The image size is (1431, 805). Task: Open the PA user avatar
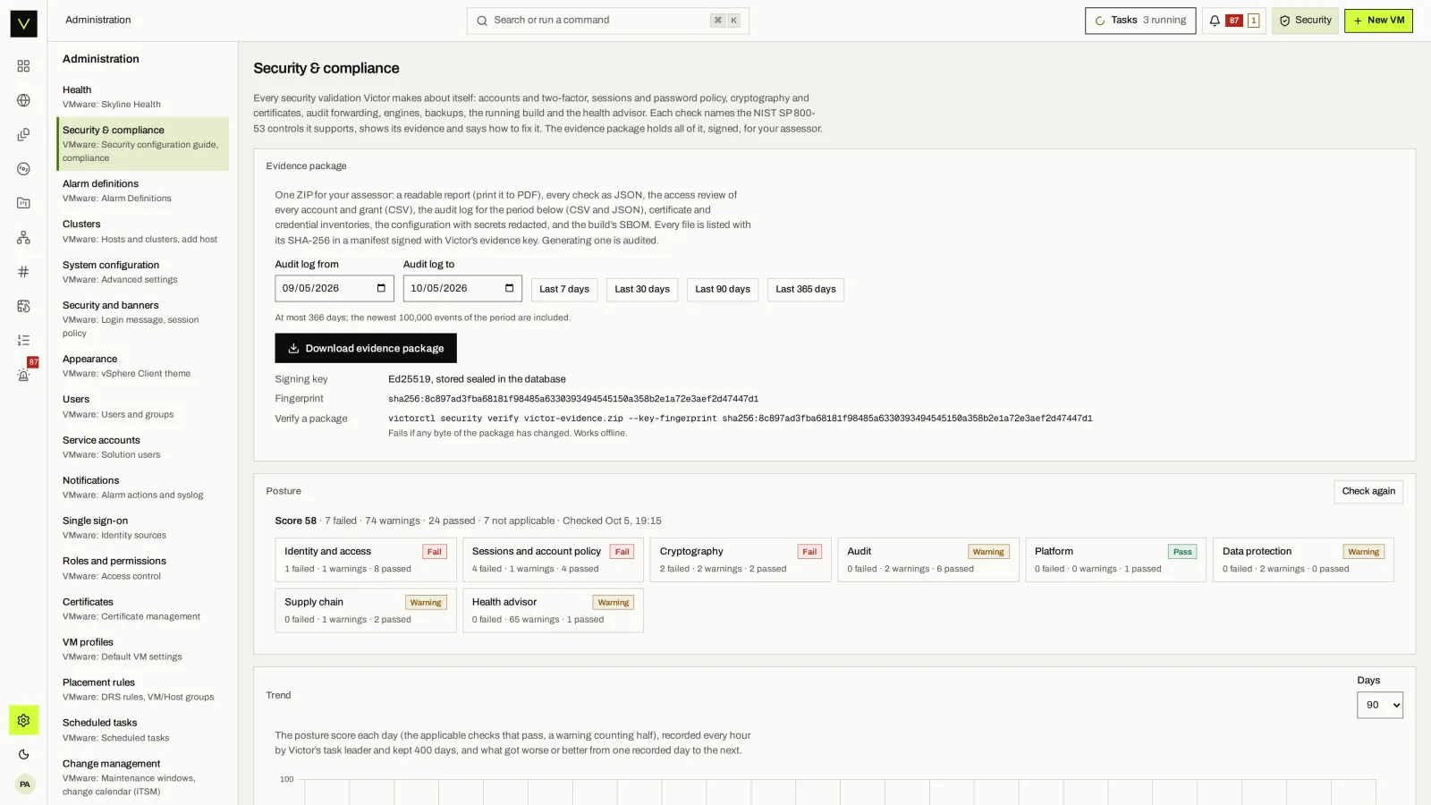click(x=25, y=784)
